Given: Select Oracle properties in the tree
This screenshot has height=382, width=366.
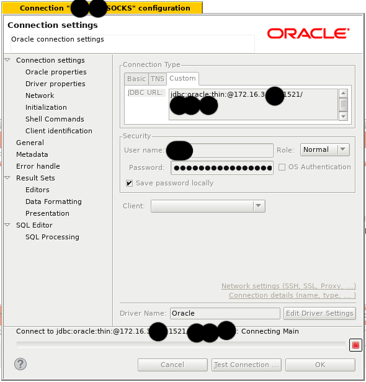Looking at the screenshot, I should (x=56, y=72).
